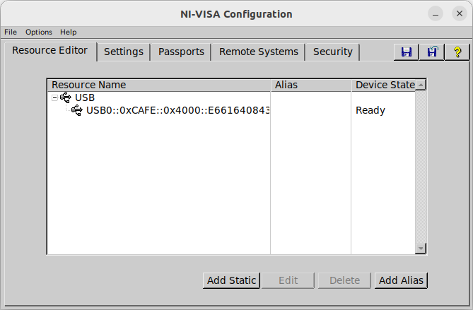Switch to the Settings tab
This screenshot has height=310, width=473.
point(124,52)
